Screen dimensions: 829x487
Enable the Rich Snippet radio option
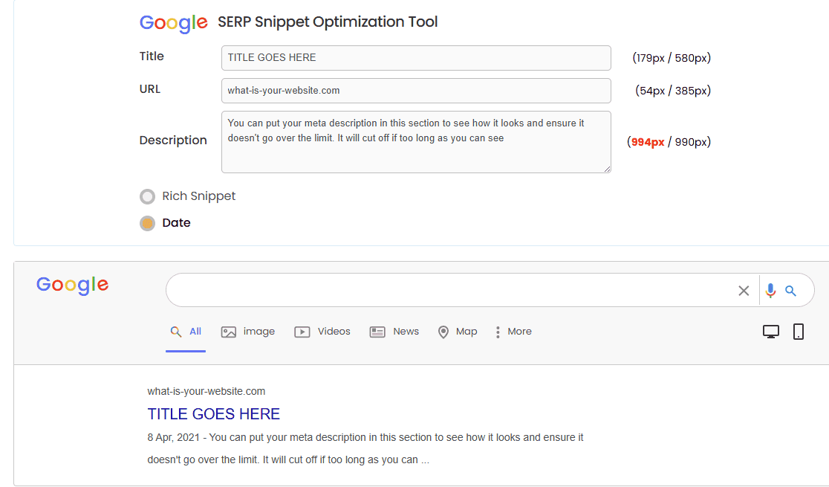point(147,196)
